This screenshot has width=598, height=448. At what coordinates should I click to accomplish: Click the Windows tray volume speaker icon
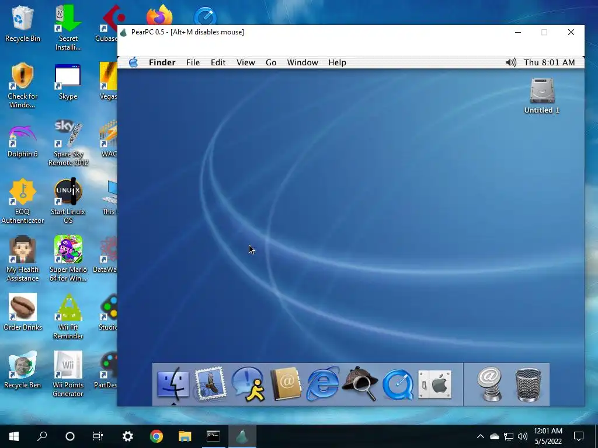[x=523, y=436]
